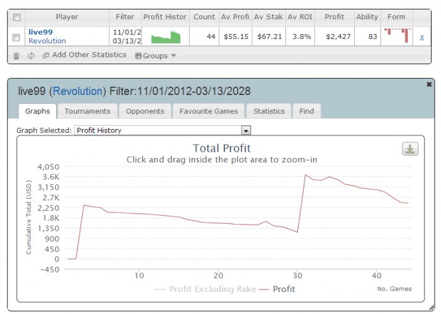Click the refresh icon in table footer

coord(31,55)
